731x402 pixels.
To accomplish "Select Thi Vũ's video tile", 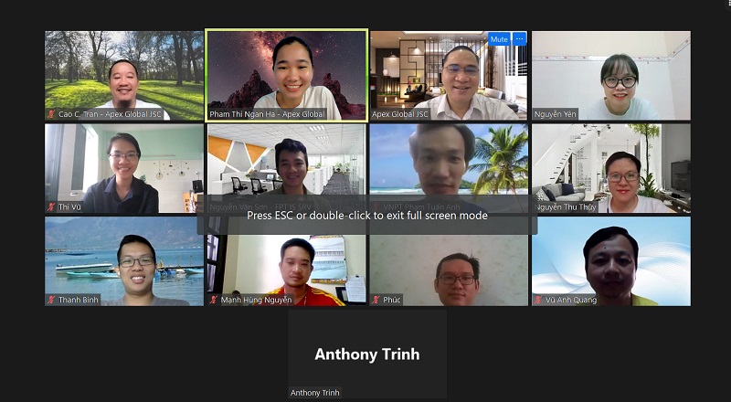I will point(124,168).
